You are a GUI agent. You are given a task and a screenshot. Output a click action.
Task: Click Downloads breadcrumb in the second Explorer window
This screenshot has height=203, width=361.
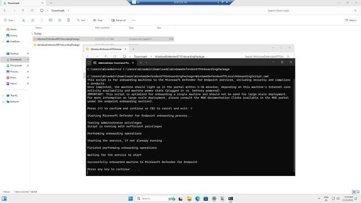click(140, 56)
